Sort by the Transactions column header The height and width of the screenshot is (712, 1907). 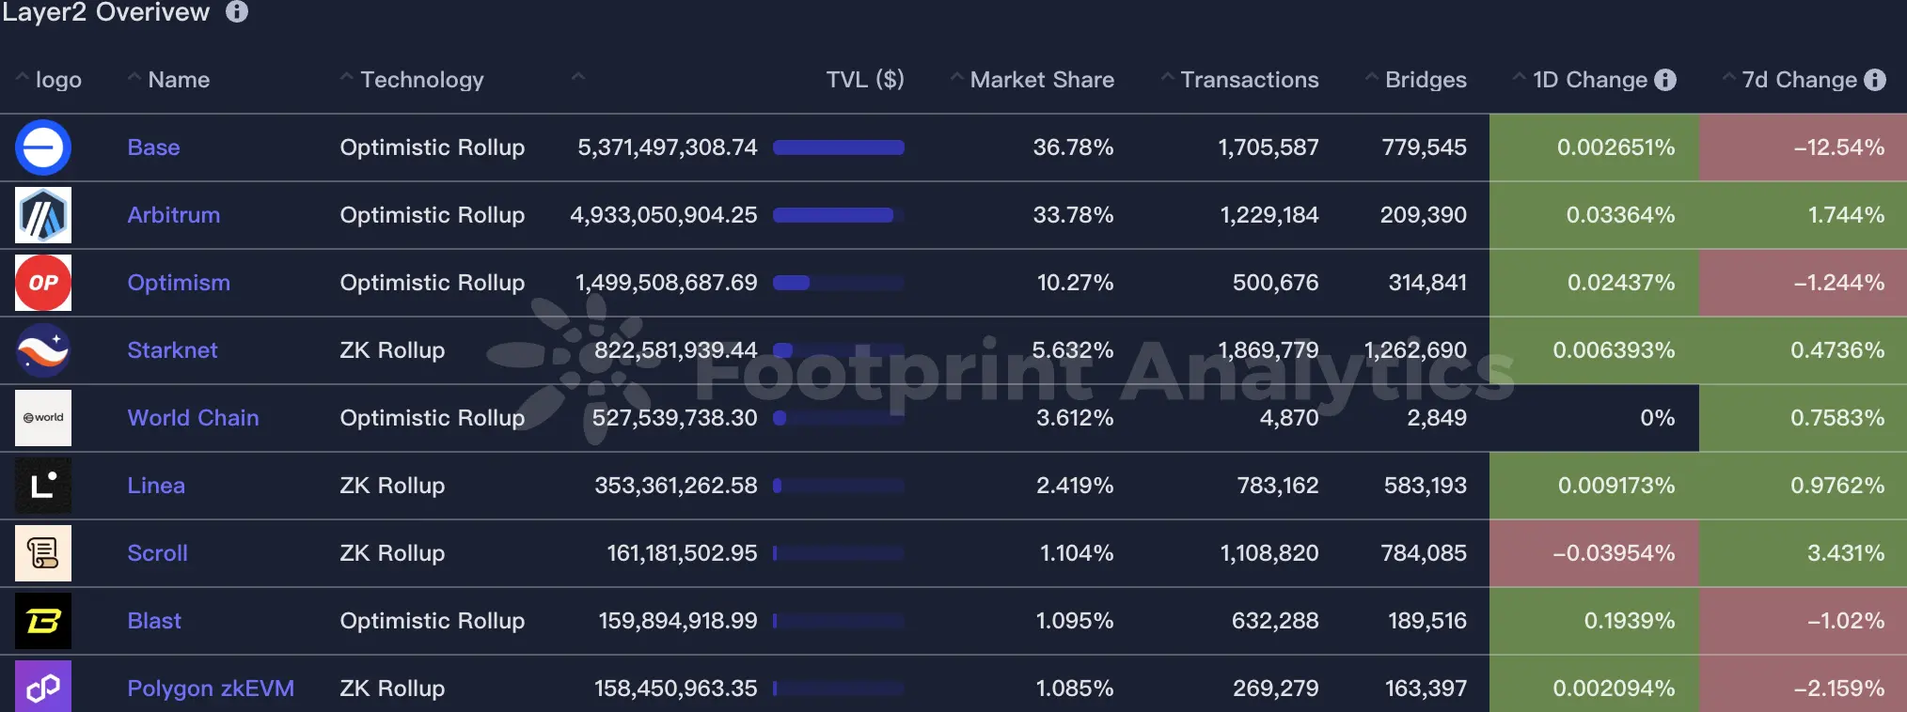click(1249, 80)
